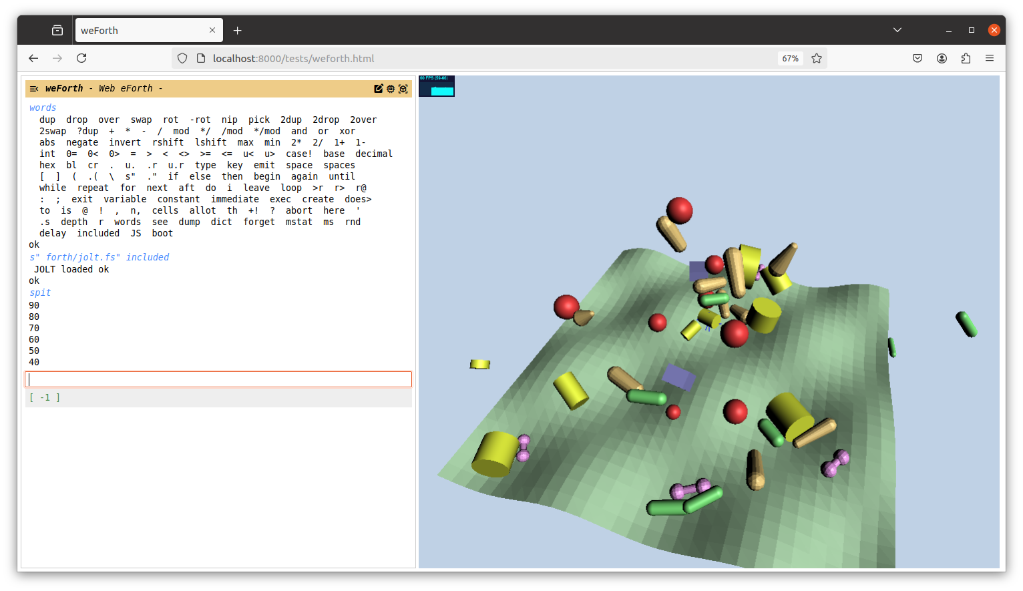Click the FPS stats monitor panel
Image resolution: width=1023 pixels, height=591 pixels.
pos(437,86)
